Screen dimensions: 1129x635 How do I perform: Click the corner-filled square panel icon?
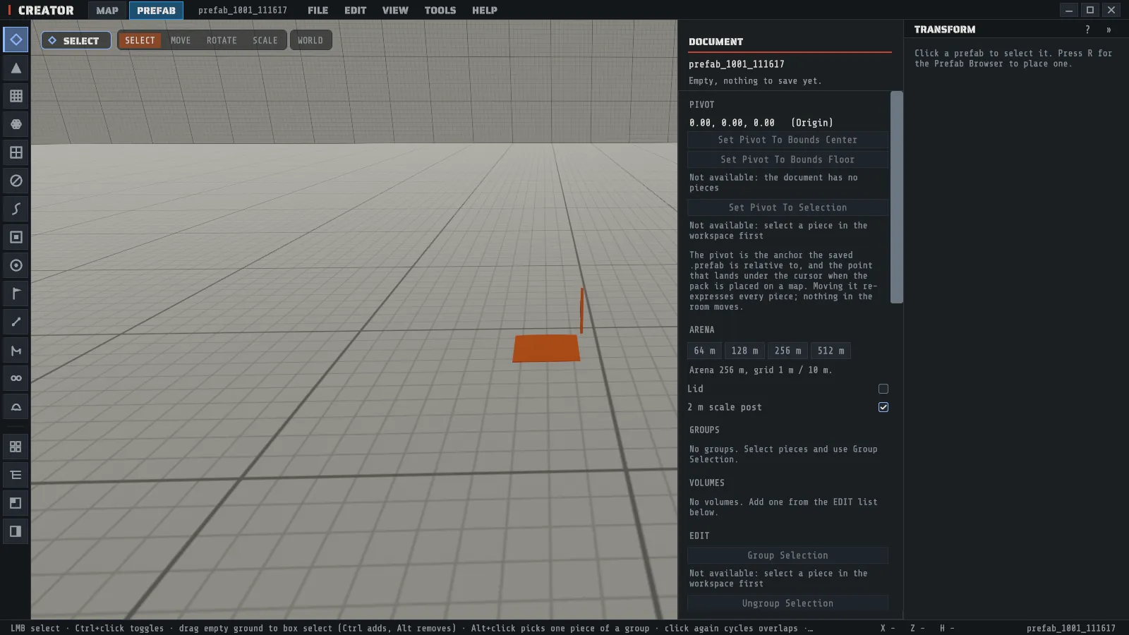point(16,503)
